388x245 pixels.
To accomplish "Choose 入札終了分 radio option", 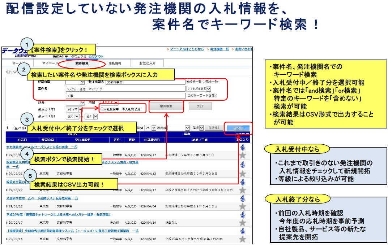I will tap(123, 109).
